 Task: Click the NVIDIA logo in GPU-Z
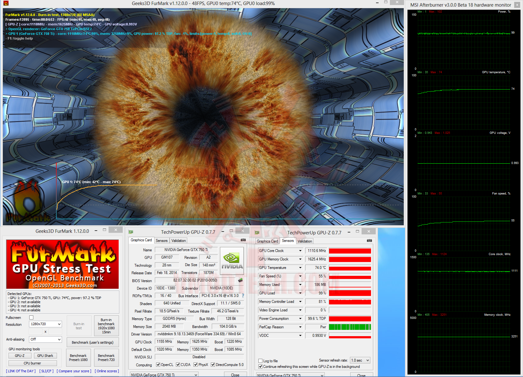pyautogui.click(x=232, y=261)
